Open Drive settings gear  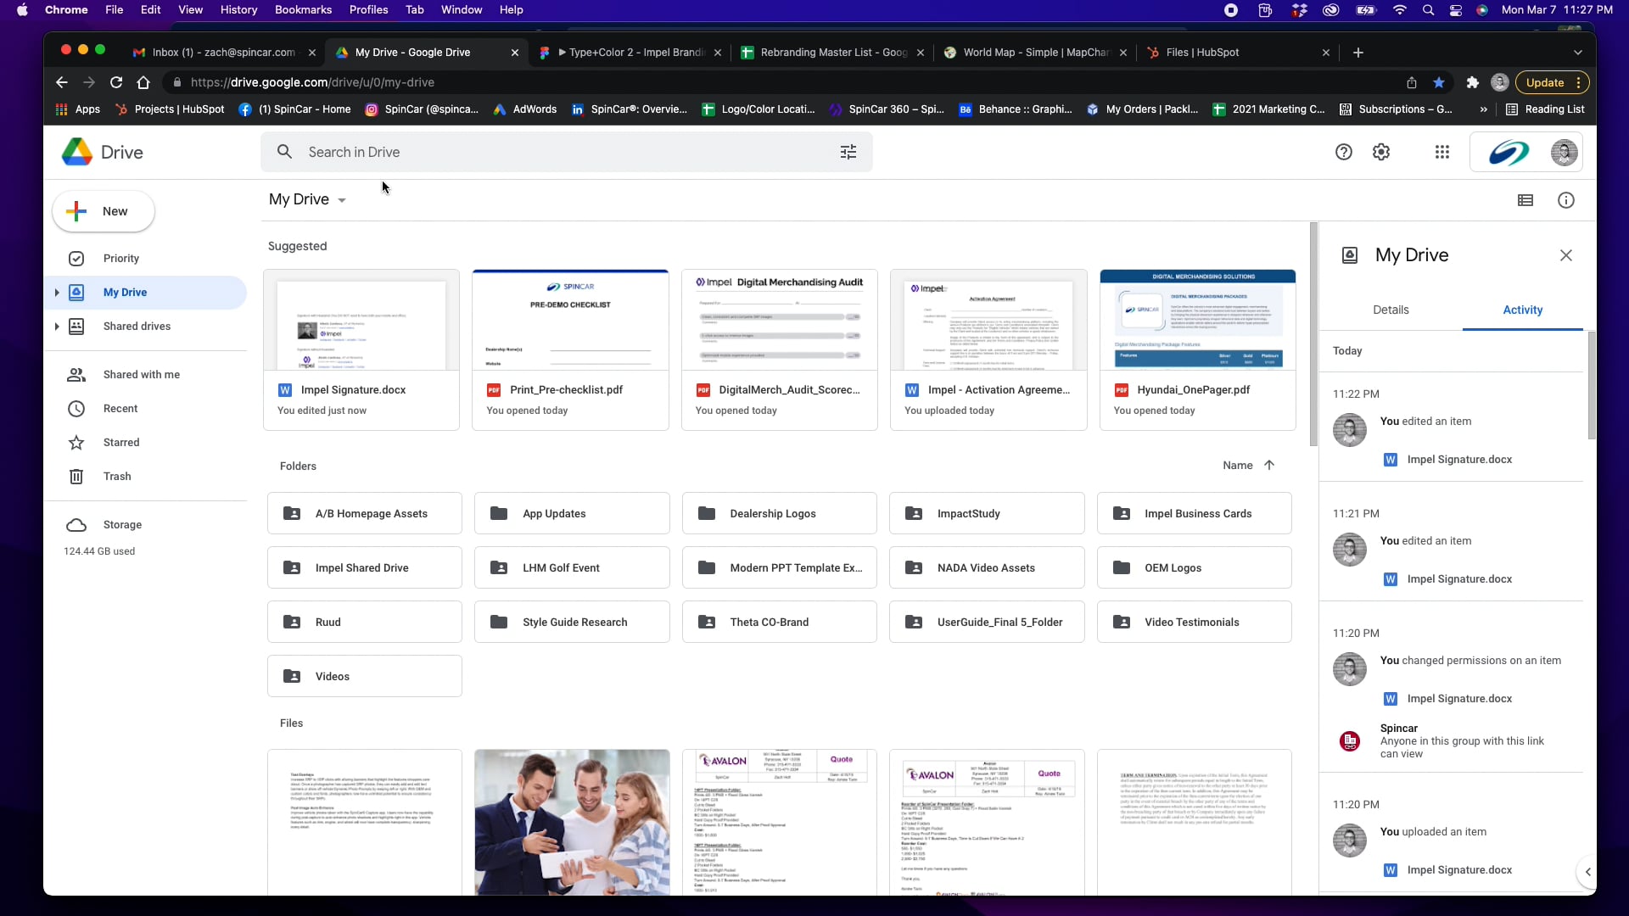(1381, 152)
